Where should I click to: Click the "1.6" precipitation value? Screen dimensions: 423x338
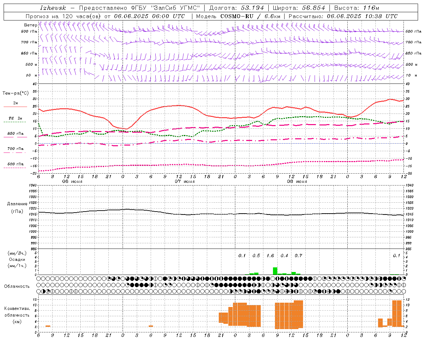[270, 256]
